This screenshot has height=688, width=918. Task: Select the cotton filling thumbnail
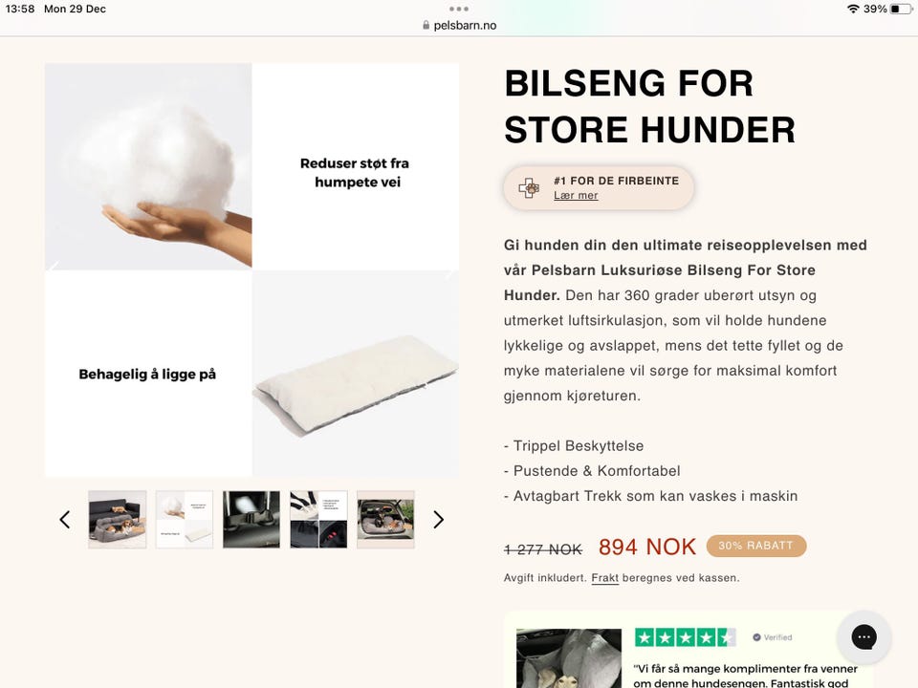pyautogui.click(x=185, y=520)
